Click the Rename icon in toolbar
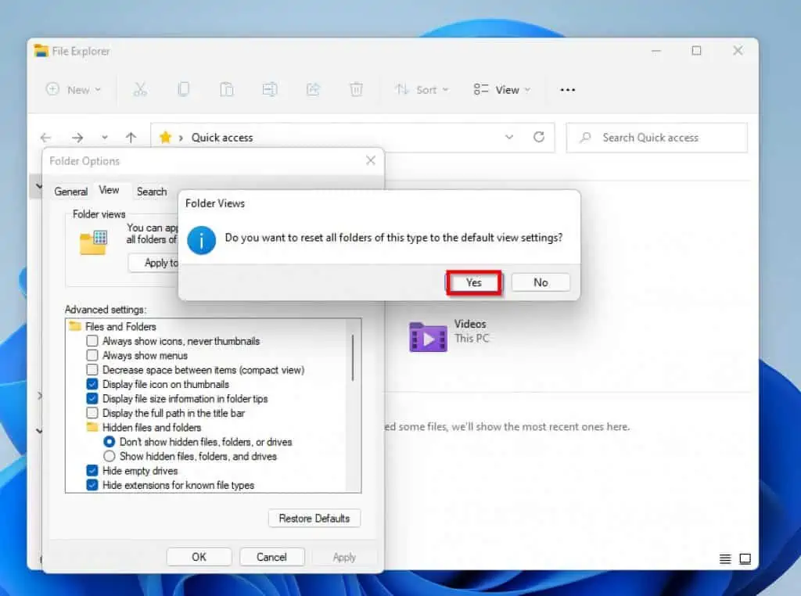Viewport: 801px width, 596px height. (270, 90)
